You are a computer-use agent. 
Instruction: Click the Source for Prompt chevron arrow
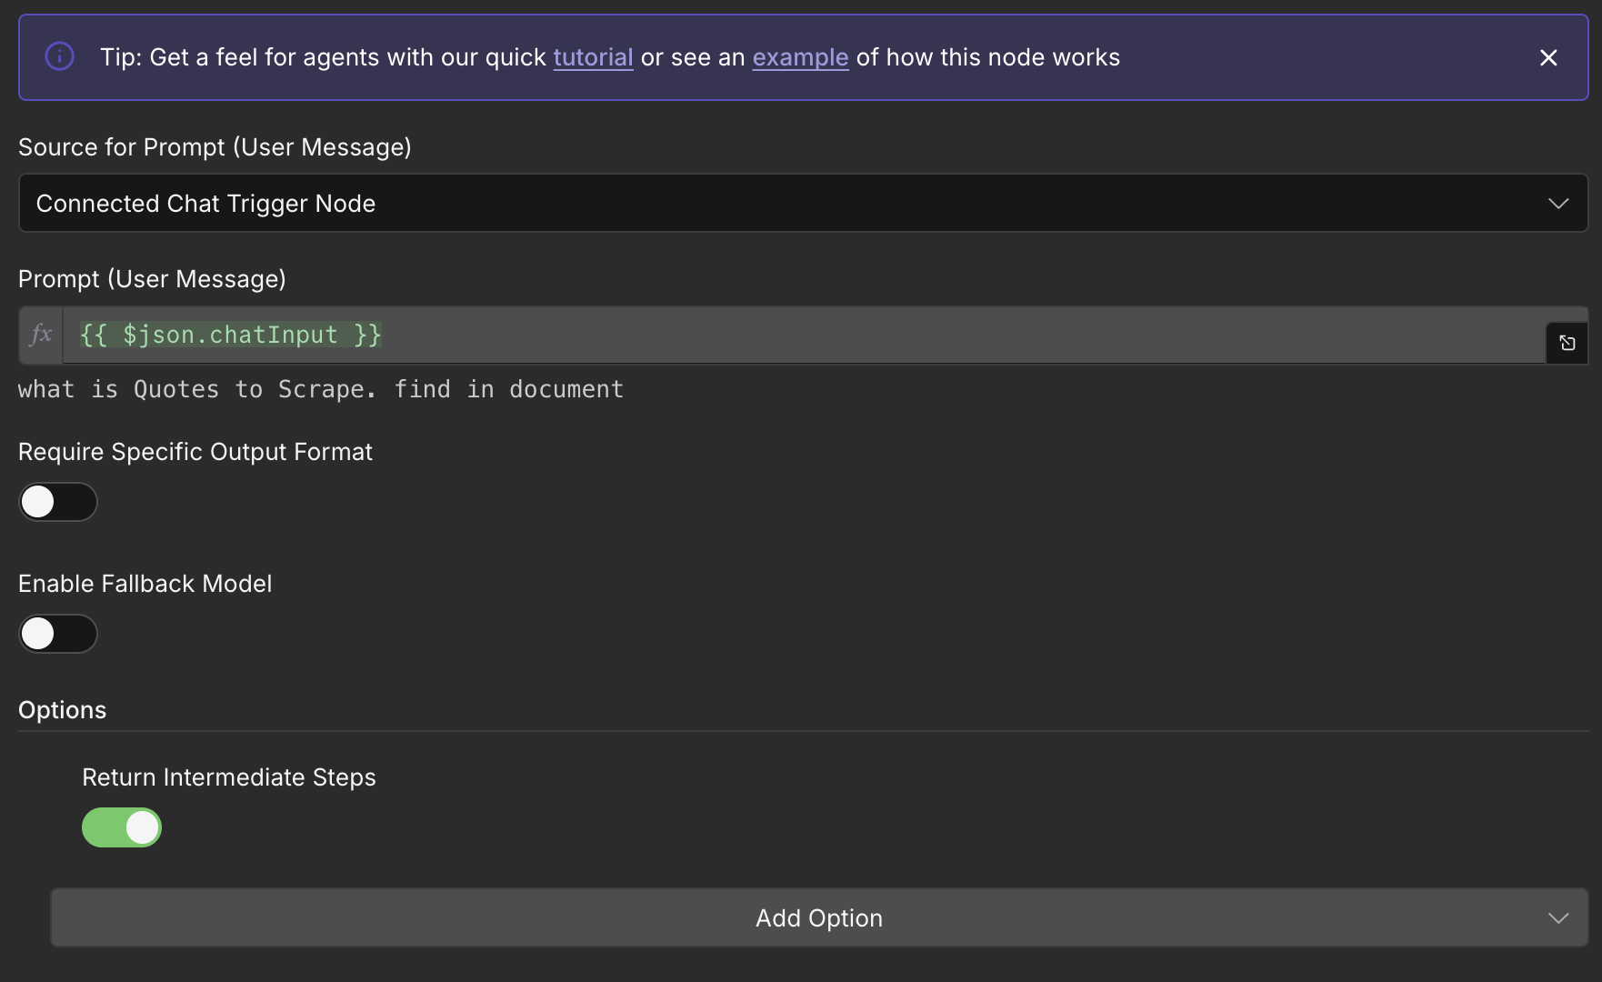[1558, 203]
